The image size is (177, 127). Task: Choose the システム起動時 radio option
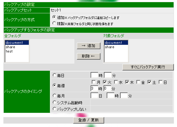coord(55,102)
